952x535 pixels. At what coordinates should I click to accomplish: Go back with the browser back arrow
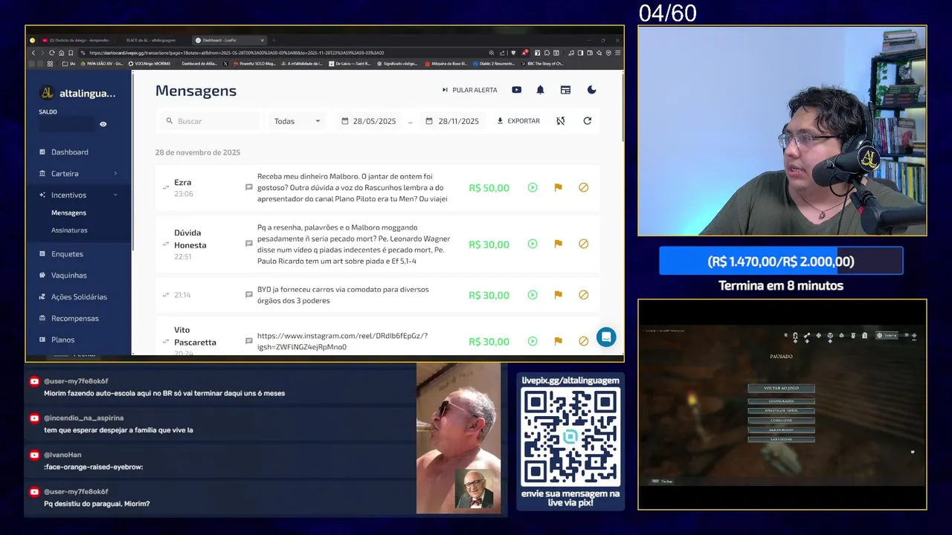(33, 53)
